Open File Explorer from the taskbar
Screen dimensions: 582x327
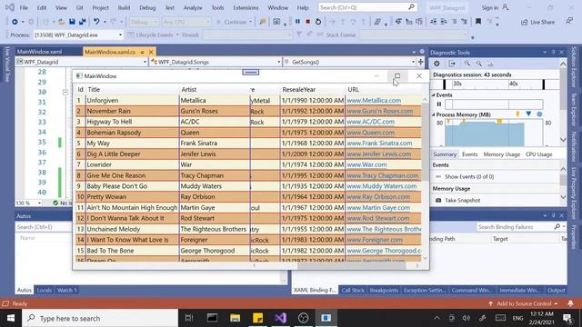pyautogui.click(x=235, y=318)
